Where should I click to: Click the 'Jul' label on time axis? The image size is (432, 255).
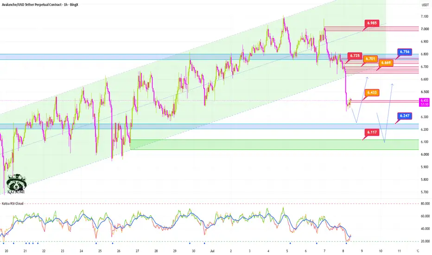pos(212,251)
